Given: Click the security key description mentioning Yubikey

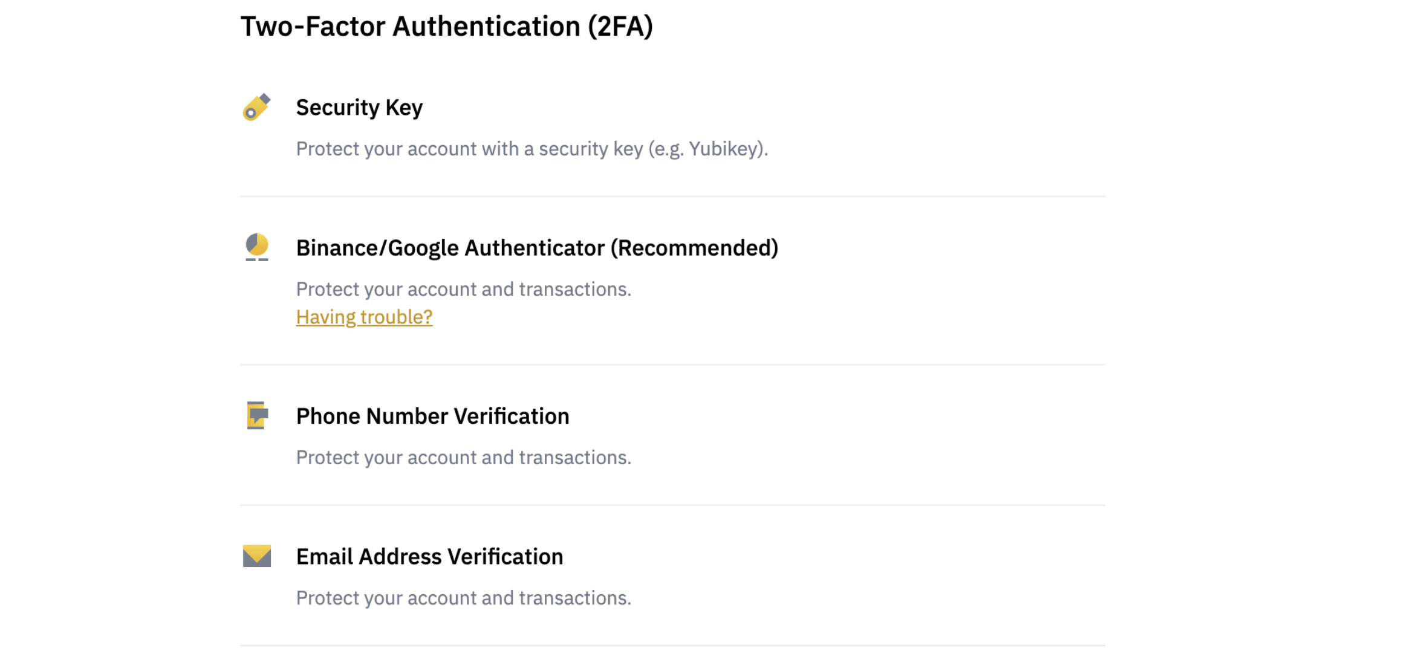Looking at the screenshot, I should 531,149.
